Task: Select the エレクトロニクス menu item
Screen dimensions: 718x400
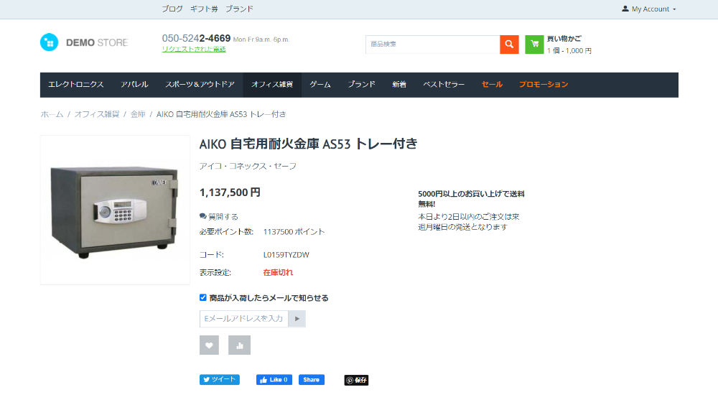Action: [76, 85]
